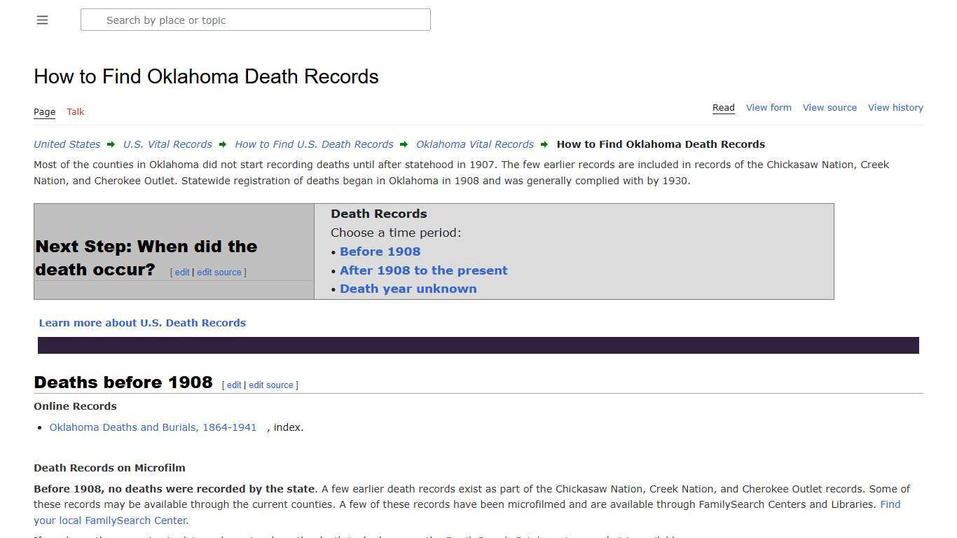Click Find your local FamilySearch Center link
957x538 pixels.
(x=111, y=520)
